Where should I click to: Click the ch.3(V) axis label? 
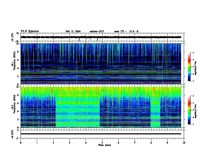coord(12,134)
